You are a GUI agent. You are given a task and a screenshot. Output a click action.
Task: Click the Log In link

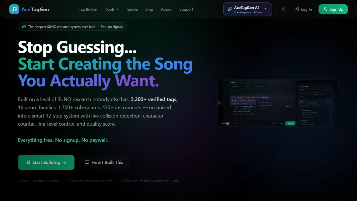(303, 9)
